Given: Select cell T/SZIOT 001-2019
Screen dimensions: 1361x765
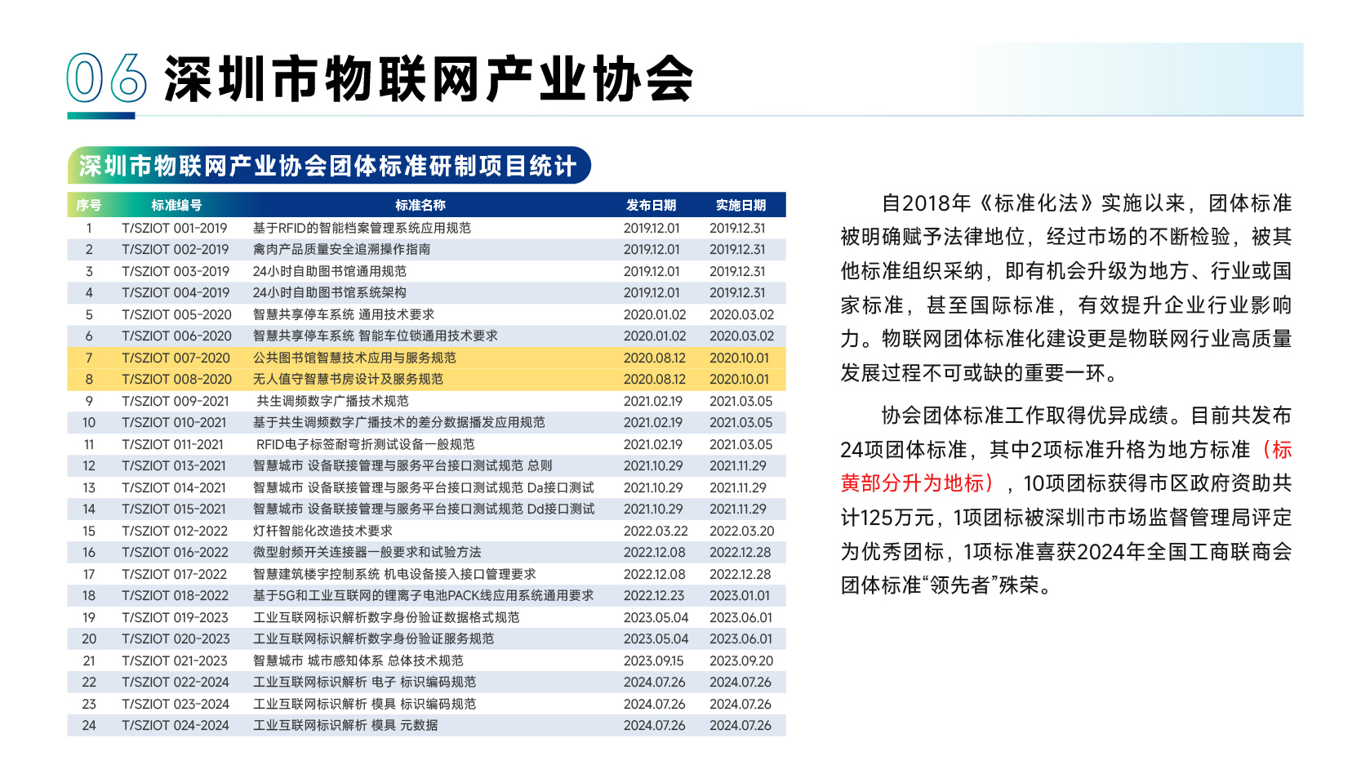Looking at the screenshot, I should click(175, 228).
